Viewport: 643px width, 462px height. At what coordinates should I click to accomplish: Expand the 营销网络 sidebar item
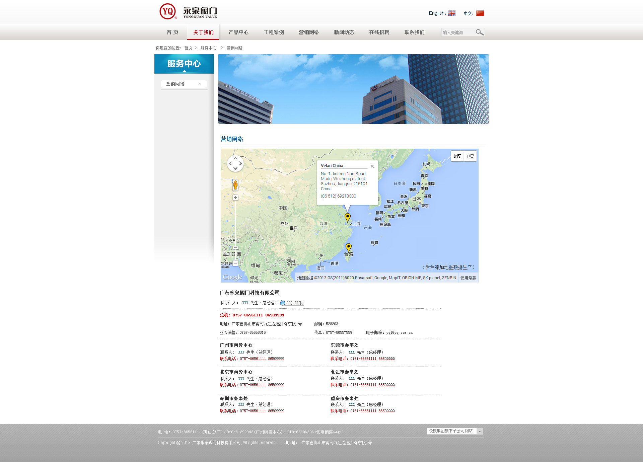(184, 84)
